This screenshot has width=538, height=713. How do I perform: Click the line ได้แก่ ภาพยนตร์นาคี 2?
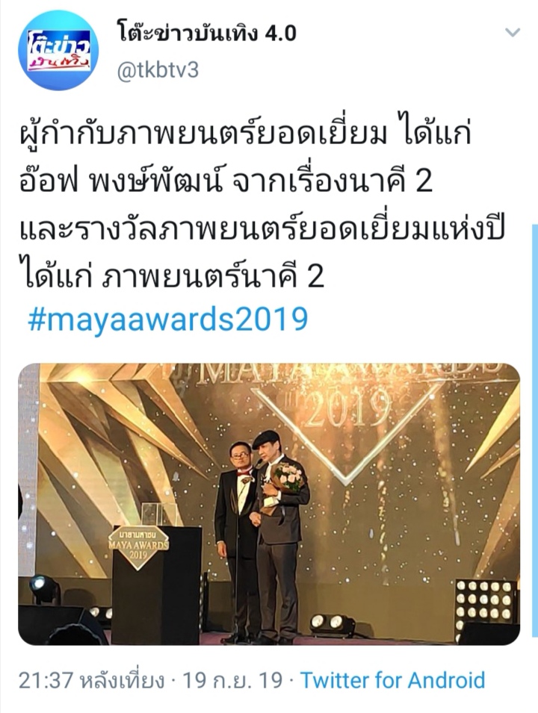[171, 275]
